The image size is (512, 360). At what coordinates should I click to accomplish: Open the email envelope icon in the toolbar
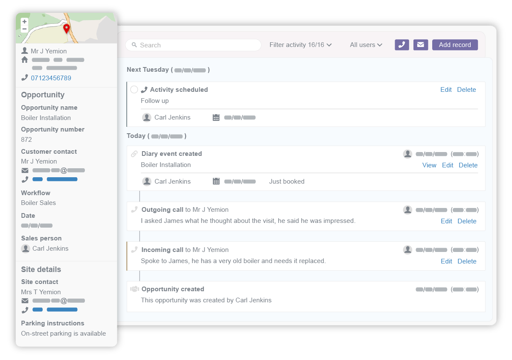pyautogui.click(x=421, y=45)
